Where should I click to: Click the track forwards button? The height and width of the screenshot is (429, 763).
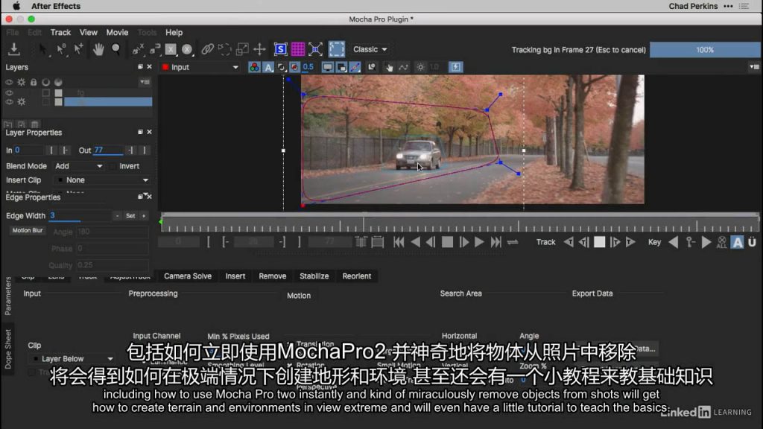click(x=630, y=242)
